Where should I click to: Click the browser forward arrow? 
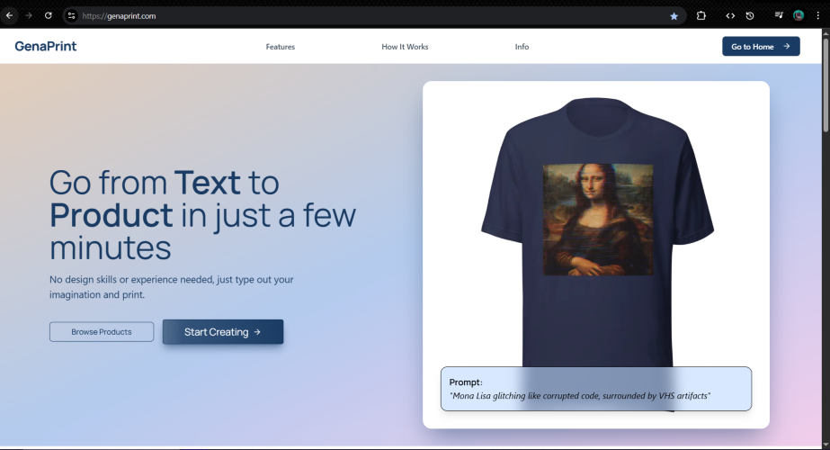[x=29, y=15]
